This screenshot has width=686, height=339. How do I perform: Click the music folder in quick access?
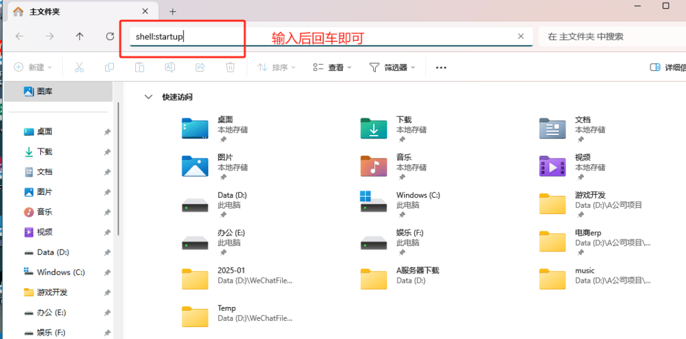click(552, 279)
